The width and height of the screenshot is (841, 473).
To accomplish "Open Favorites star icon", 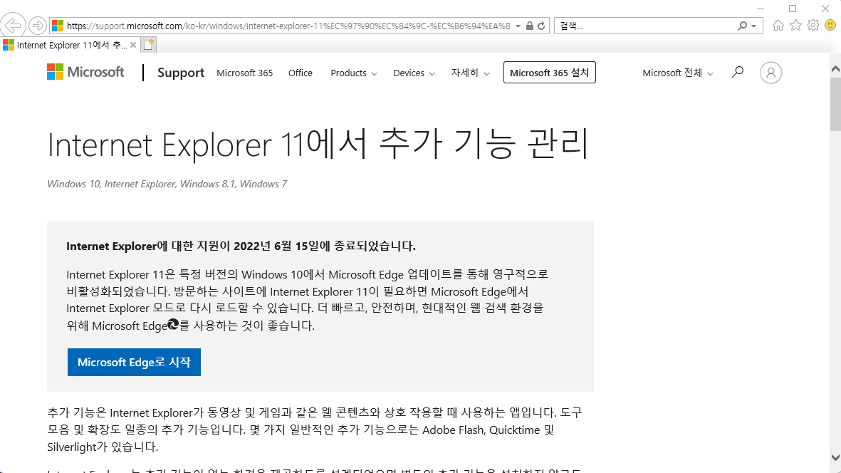I will (x=796, y=25).
